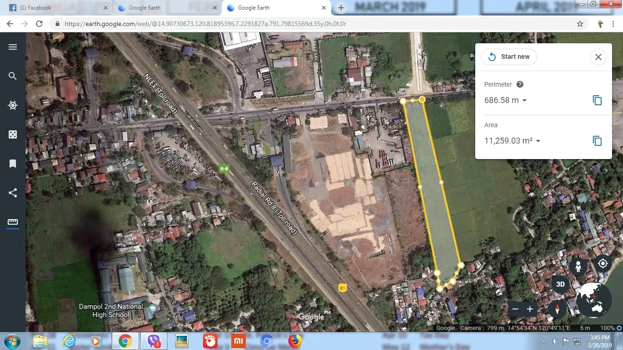
Task: Click the taskbar volume speaker icon
Action: 555,341
